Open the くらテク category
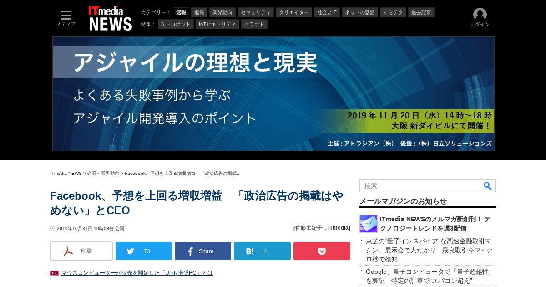The image size is (546, 287). coord(393,12)
